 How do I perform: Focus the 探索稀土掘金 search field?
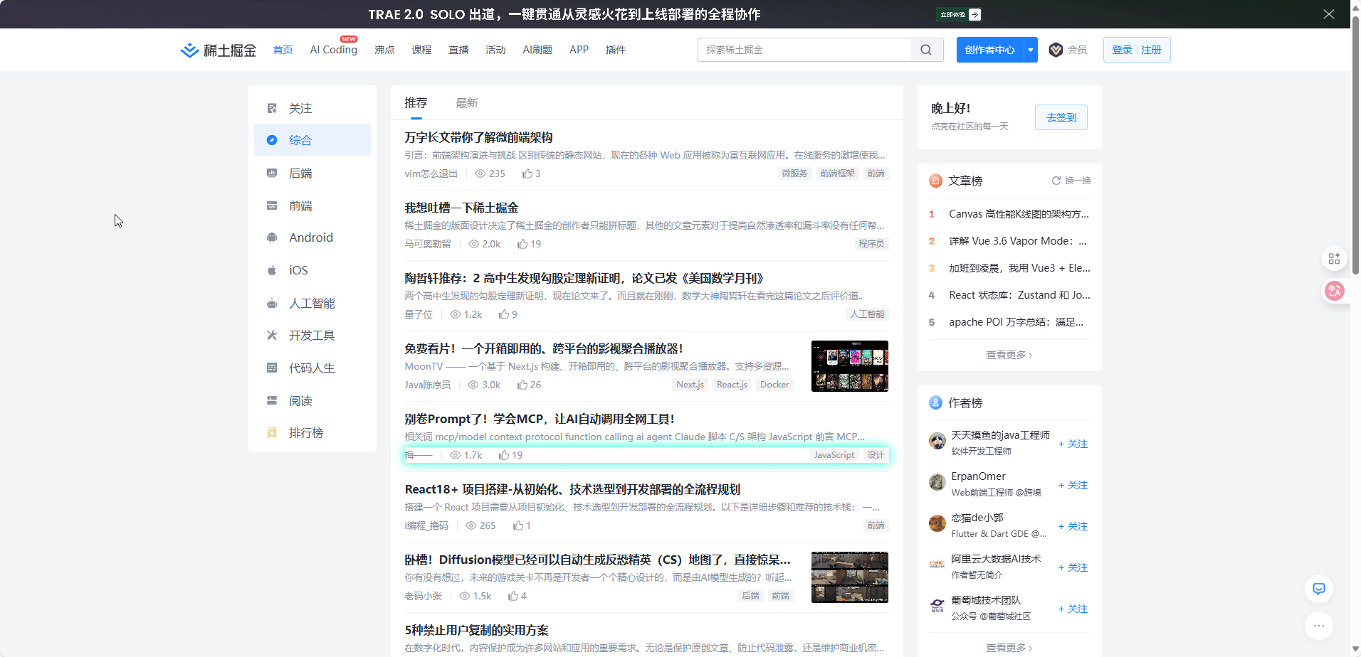pyautogui.click(x=804, y=50)
